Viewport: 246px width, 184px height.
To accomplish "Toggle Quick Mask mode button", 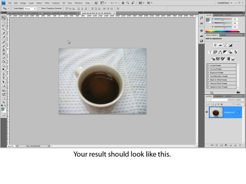I will coord(3,115).
